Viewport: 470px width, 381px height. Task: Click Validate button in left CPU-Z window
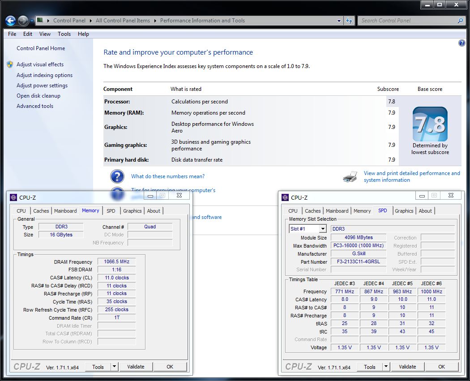click(x=136, y=367)
